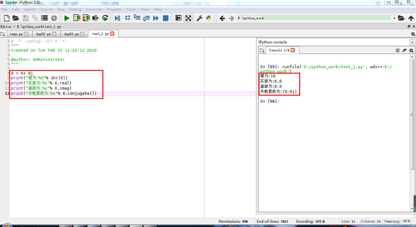Screen dimensions: 416x227
Task: Click the debug step icon
Action: tap(127, 18)
